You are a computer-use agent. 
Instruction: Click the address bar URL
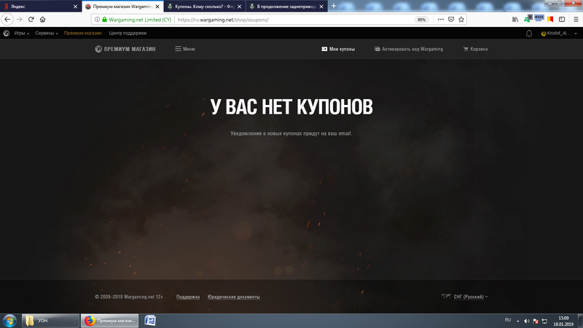[x=223, y=20]
